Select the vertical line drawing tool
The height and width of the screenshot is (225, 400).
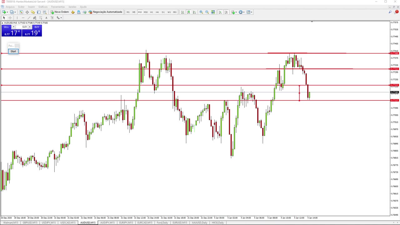tap(17, 18)
